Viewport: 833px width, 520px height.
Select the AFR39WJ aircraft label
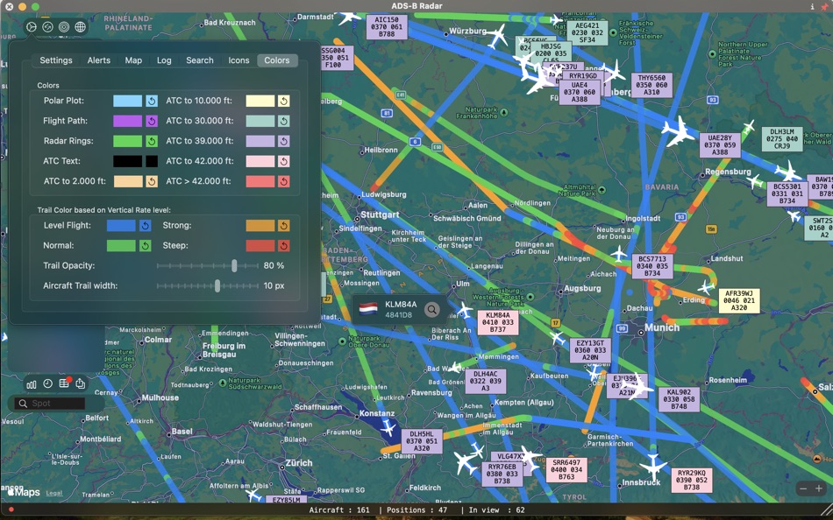coord(739,301)
